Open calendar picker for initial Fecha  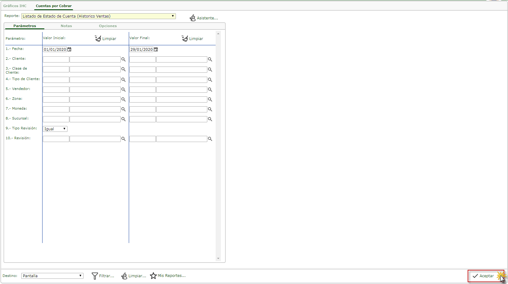[69, 49]
